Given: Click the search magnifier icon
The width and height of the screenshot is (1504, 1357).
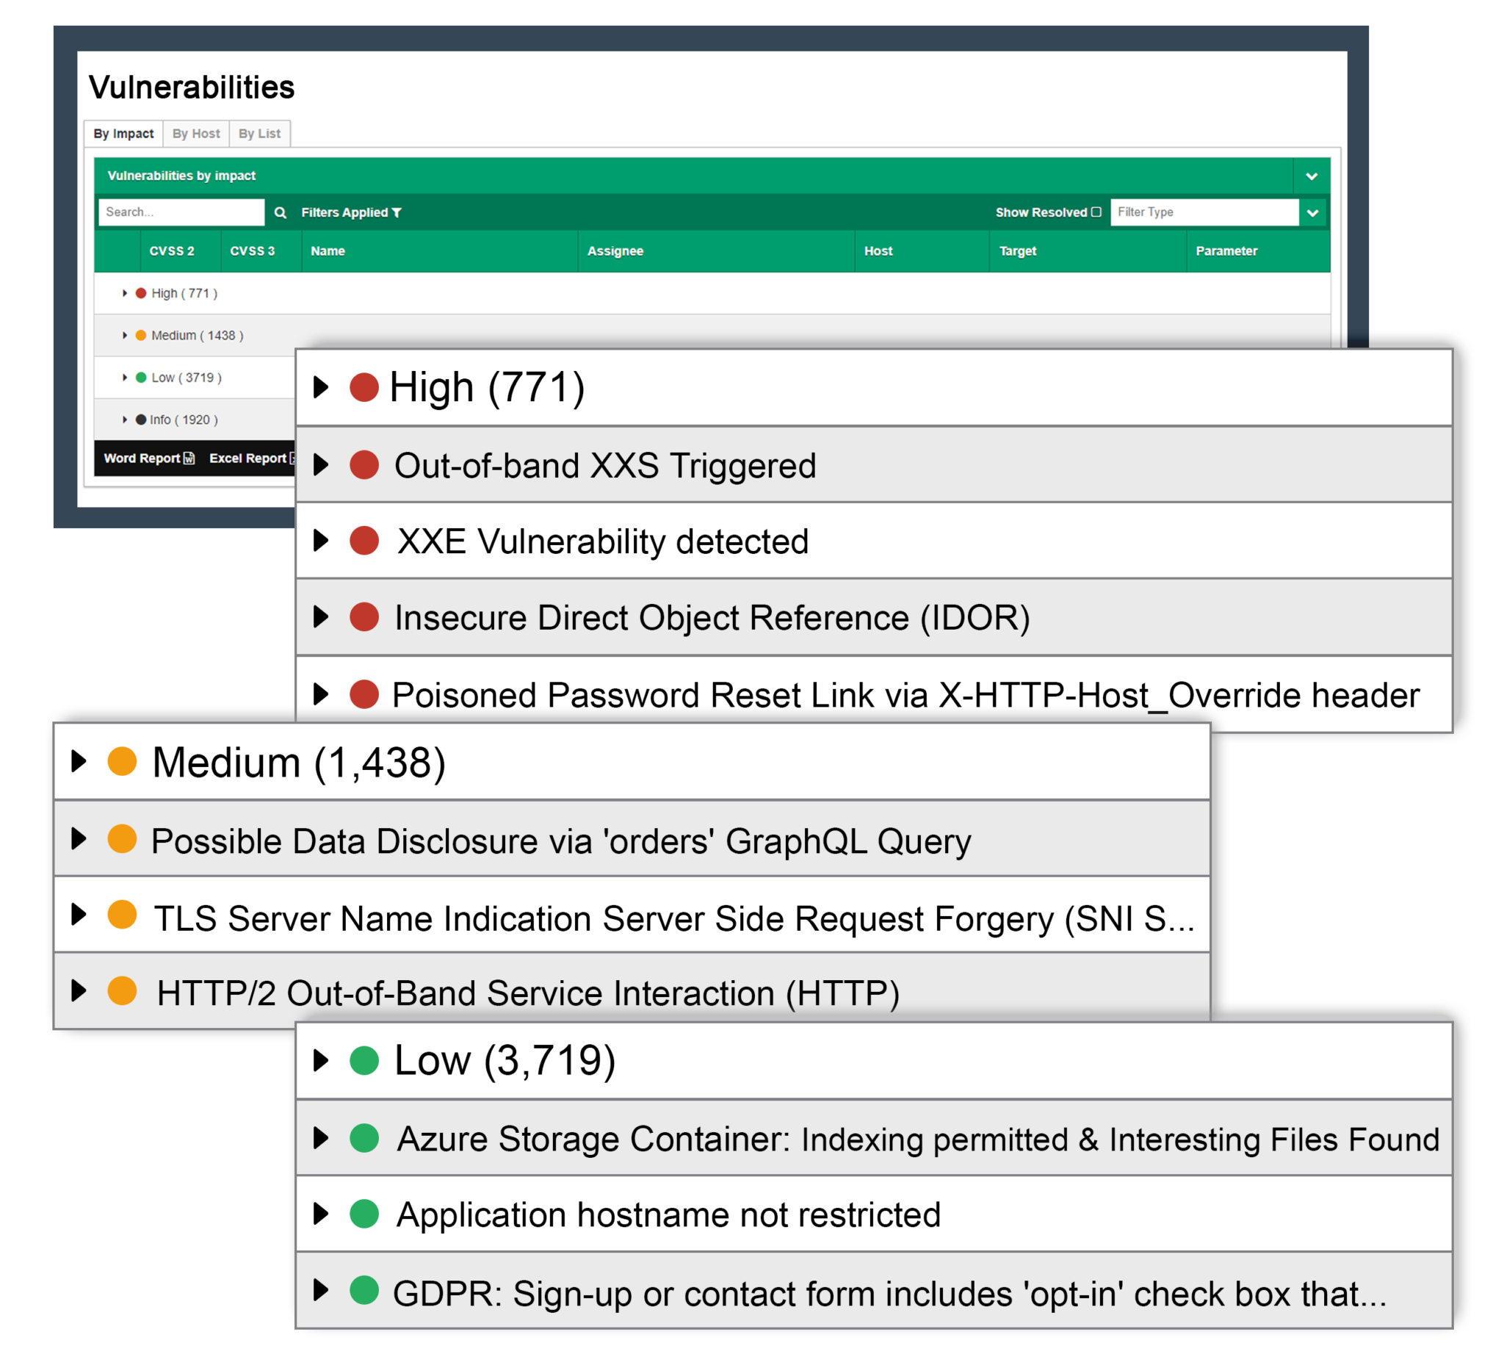Looking at the screenshot, I should point(281,212).
